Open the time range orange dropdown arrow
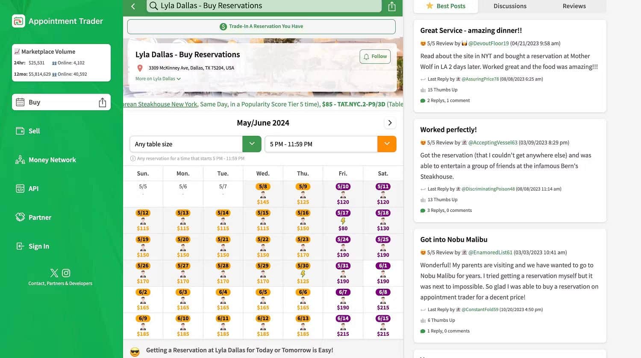 pyautogui.click(x=387, y=144)
